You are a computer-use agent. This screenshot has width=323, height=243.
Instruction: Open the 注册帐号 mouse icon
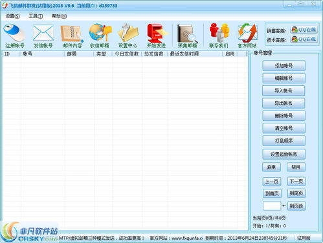(15, 36)
